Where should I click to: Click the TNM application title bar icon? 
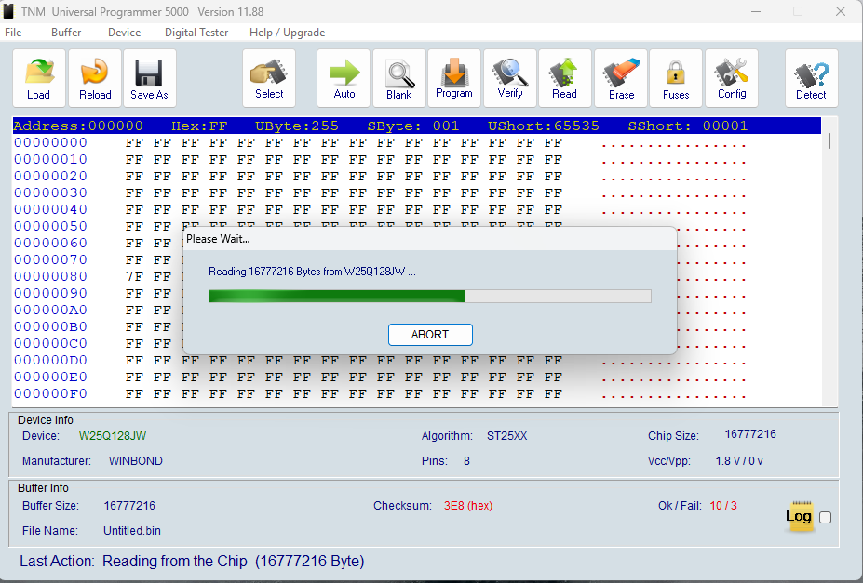pyautogui.click(x=8, y=11)
